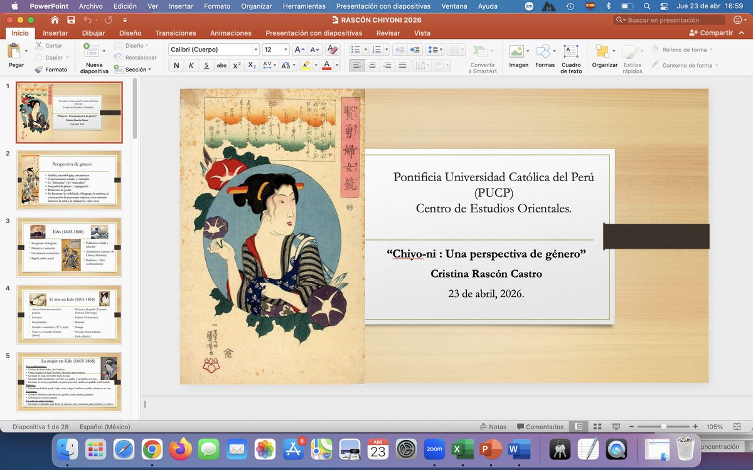The width and height of the screenshot is (753, 470).
Task: Click the yellow highlight color button
Action: pos(306,65)
